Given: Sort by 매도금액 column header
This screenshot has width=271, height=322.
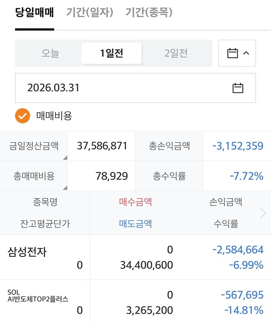Looking at the screenshot, I should click(x=135, y=223).
